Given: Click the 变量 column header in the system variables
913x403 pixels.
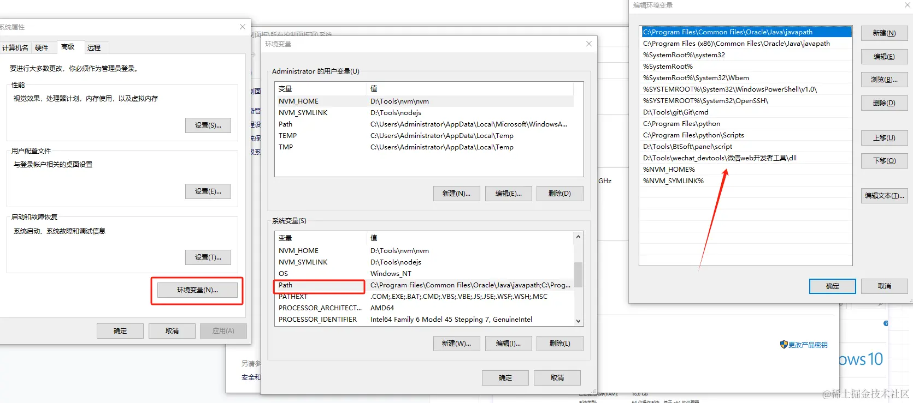Looking at the screenshot, I should point(321,238).
